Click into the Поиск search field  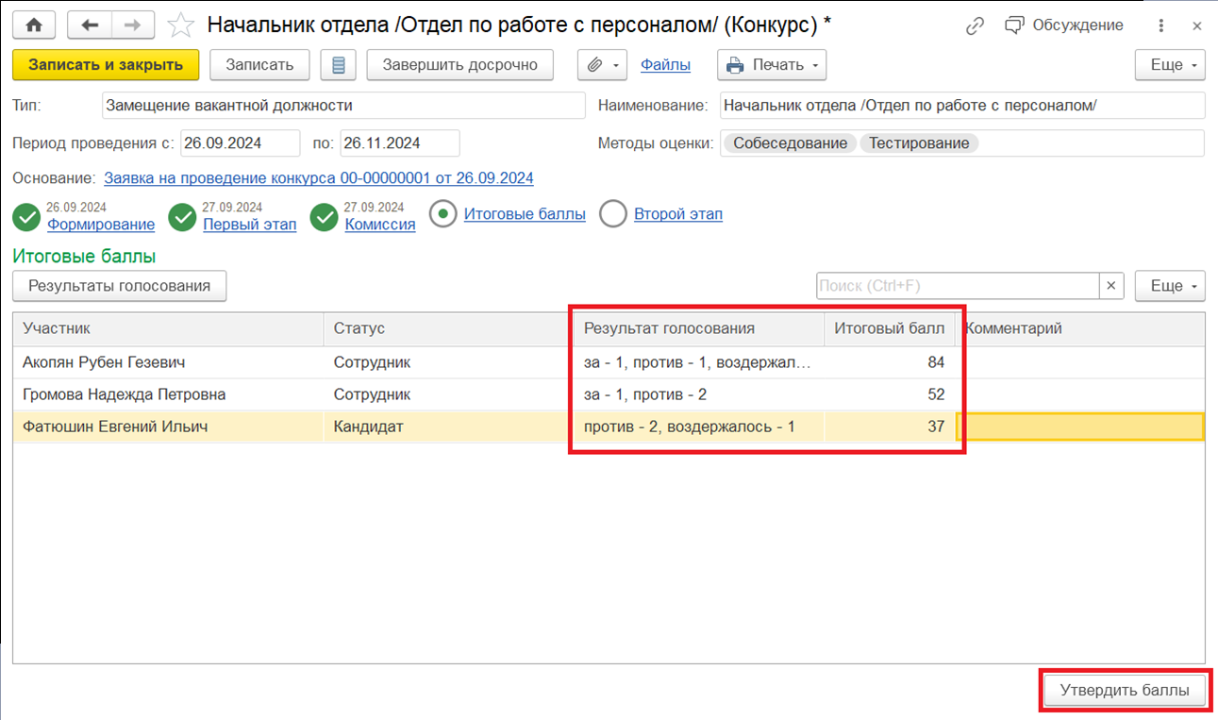click(x=957, y=286)
